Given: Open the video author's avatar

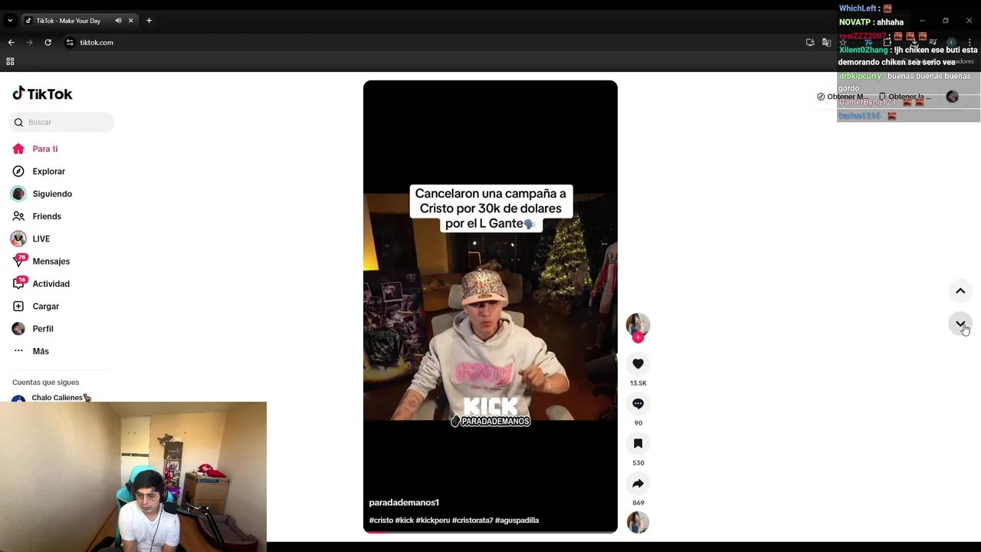Looking at the screenshot, I should (638, 324).
